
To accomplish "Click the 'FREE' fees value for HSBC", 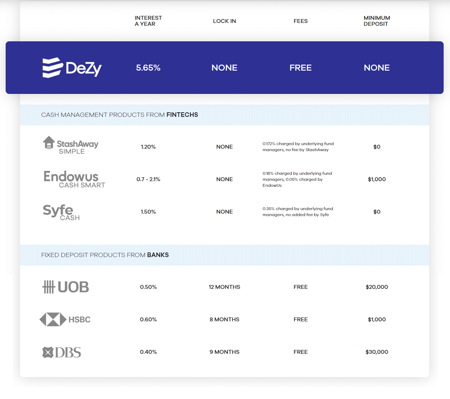I will click(x=300, y=320).
